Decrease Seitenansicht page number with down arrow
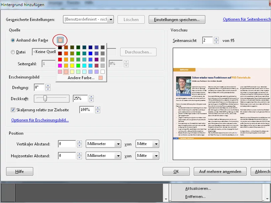The width and height of the screenshot is (271, 203). [216, 42]
